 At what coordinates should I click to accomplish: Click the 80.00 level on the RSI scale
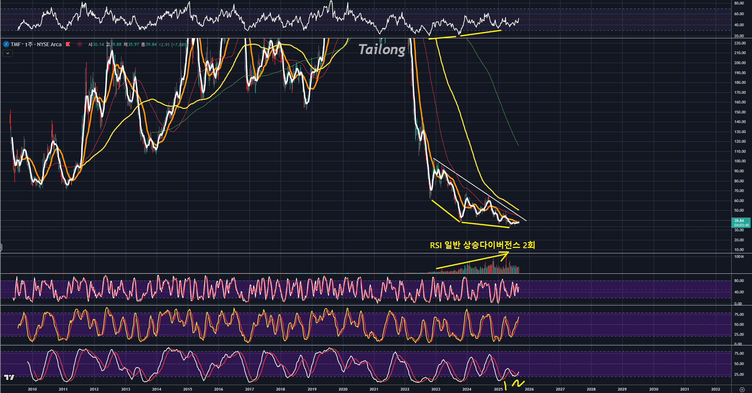coord(739,3)
